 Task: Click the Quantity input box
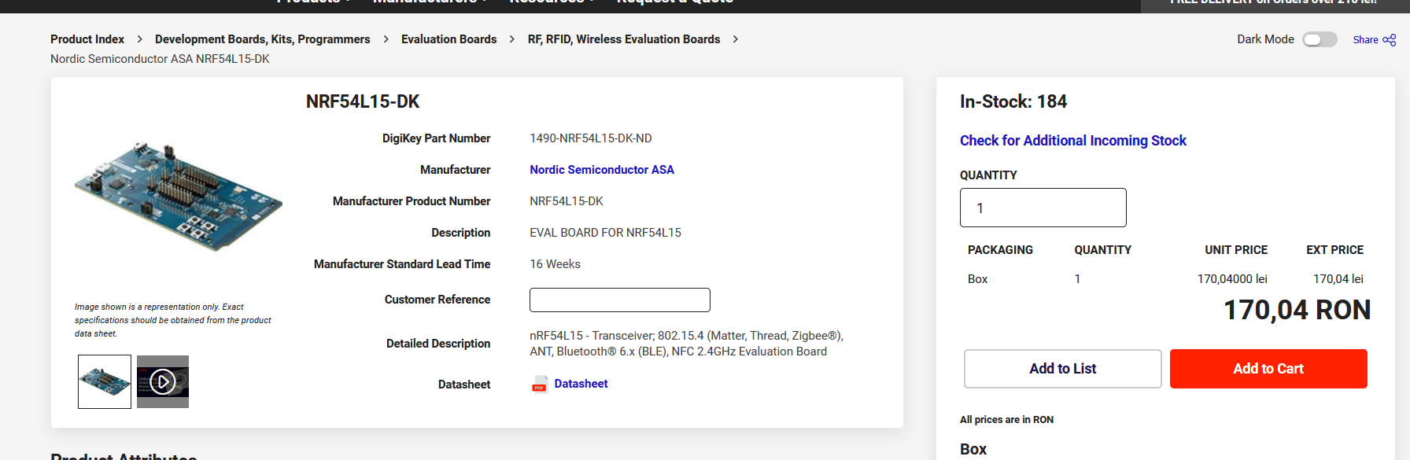coord(1043,208)
